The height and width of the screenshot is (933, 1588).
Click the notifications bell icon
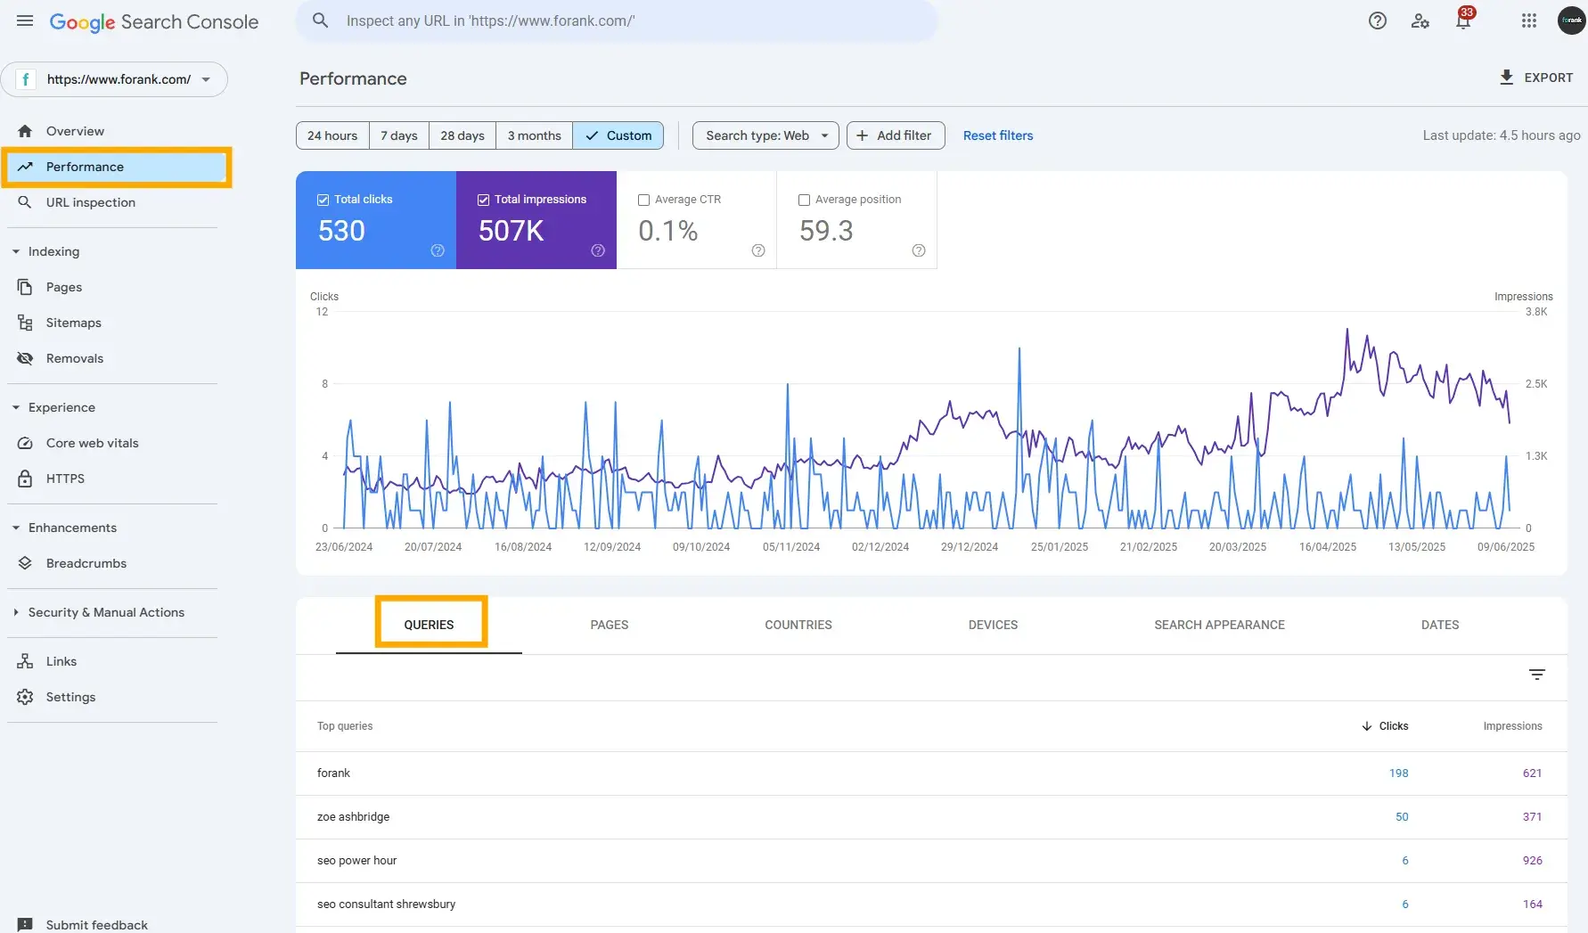[1462, 20]
